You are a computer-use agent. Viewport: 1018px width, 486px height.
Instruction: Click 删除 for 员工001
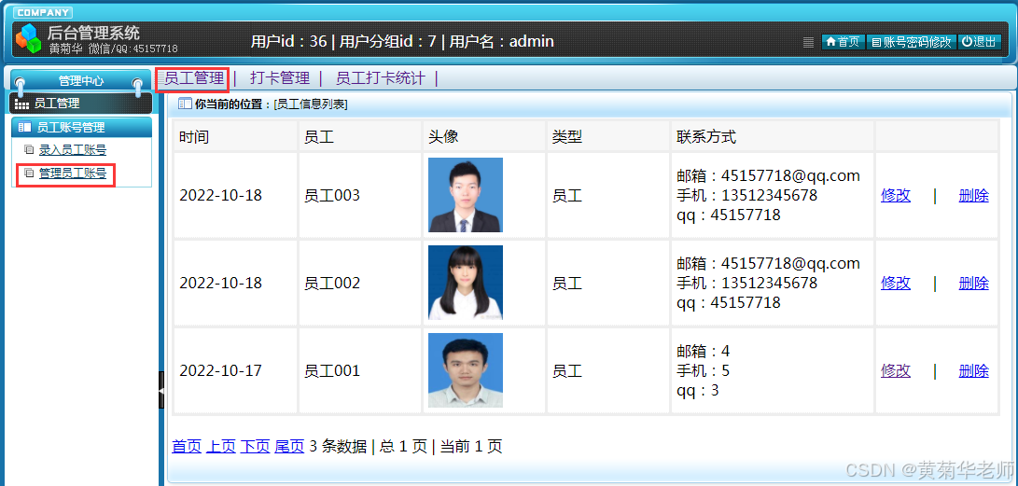pos(973,370)
